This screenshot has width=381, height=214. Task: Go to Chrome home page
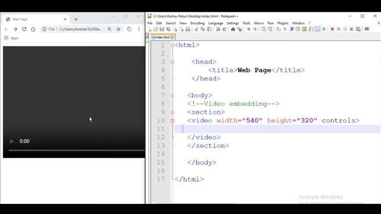pos(33,29)
